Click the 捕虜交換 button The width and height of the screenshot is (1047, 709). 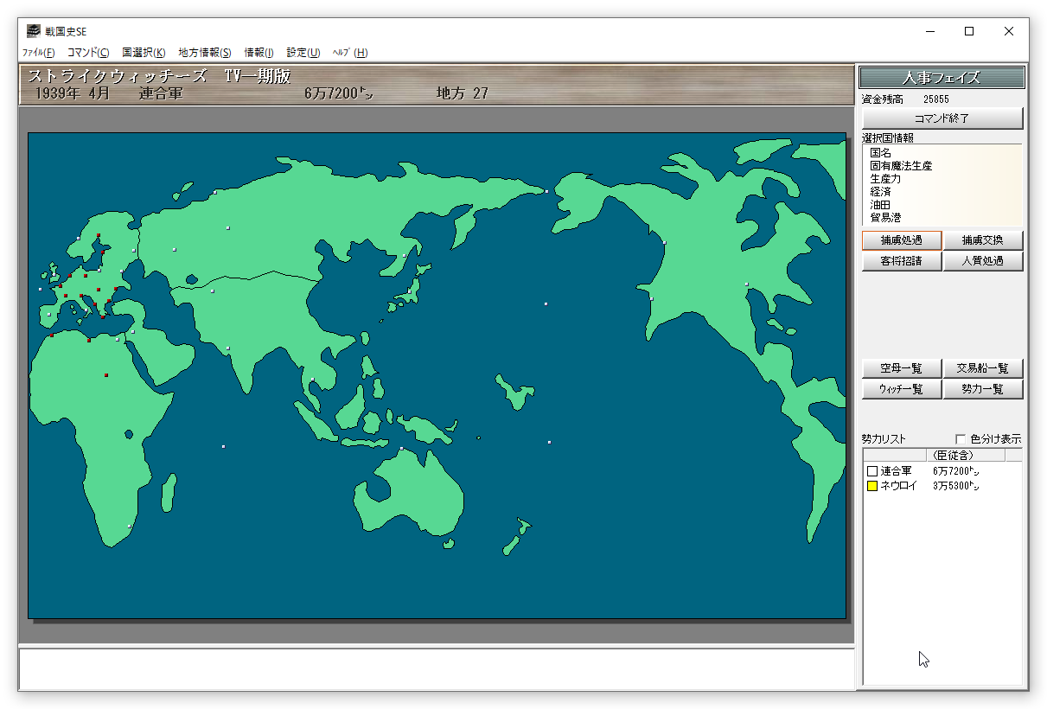pyautogui.click(x=982, y=240)
